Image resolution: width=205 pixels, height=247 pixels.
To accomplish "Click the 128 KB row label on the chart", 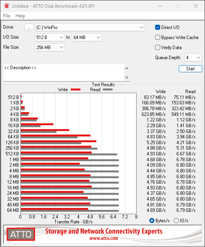I will (12, 143).
